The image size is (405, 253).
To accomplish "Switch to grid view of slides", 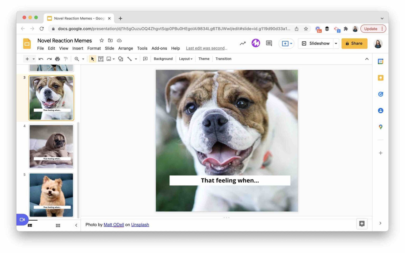I will (58, 225).
